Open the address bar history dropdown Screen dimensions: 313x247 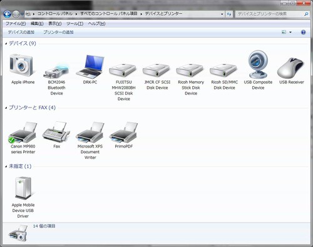click(x=222, y=14)
